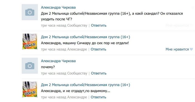Click 'Сообществу' recipient link under 'почему?'
Screen dimensions: 195x102
click(77, 73)
